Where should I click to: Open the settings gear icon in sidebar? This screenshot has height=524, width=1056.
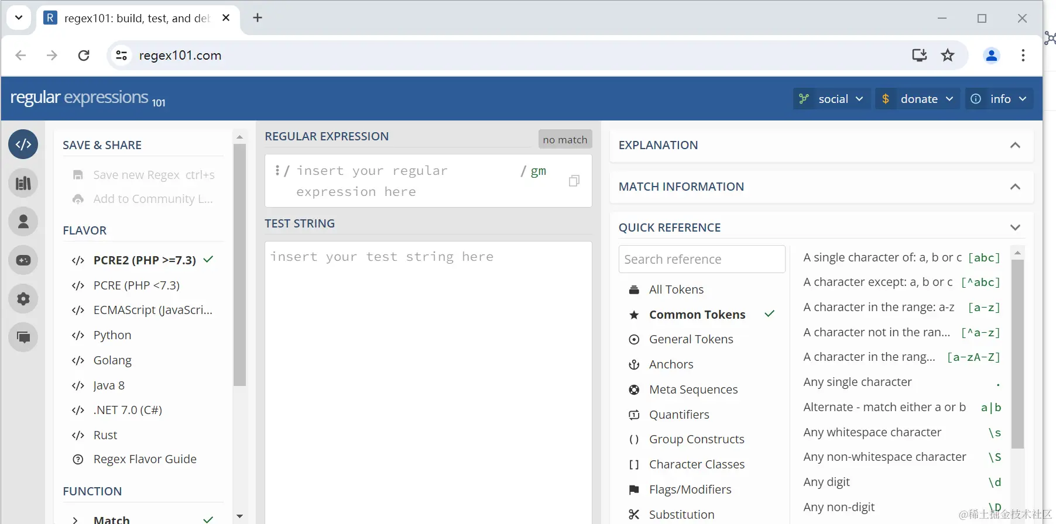23,299
